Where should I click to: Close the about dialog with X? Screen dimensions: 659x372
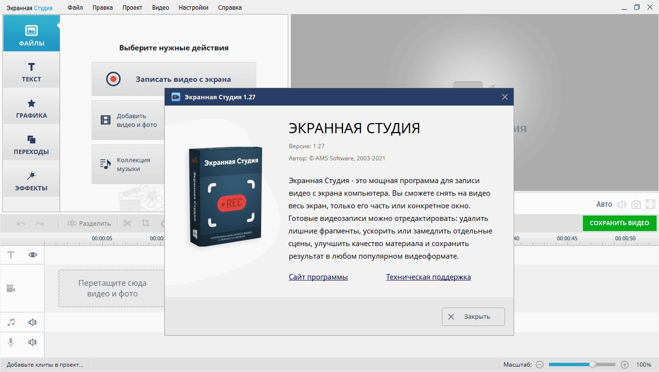pos(504,97)
